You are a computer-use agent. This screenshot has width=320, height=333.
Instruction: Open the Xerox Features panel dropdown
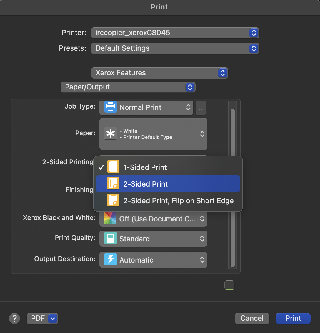[x=159, y=73]
